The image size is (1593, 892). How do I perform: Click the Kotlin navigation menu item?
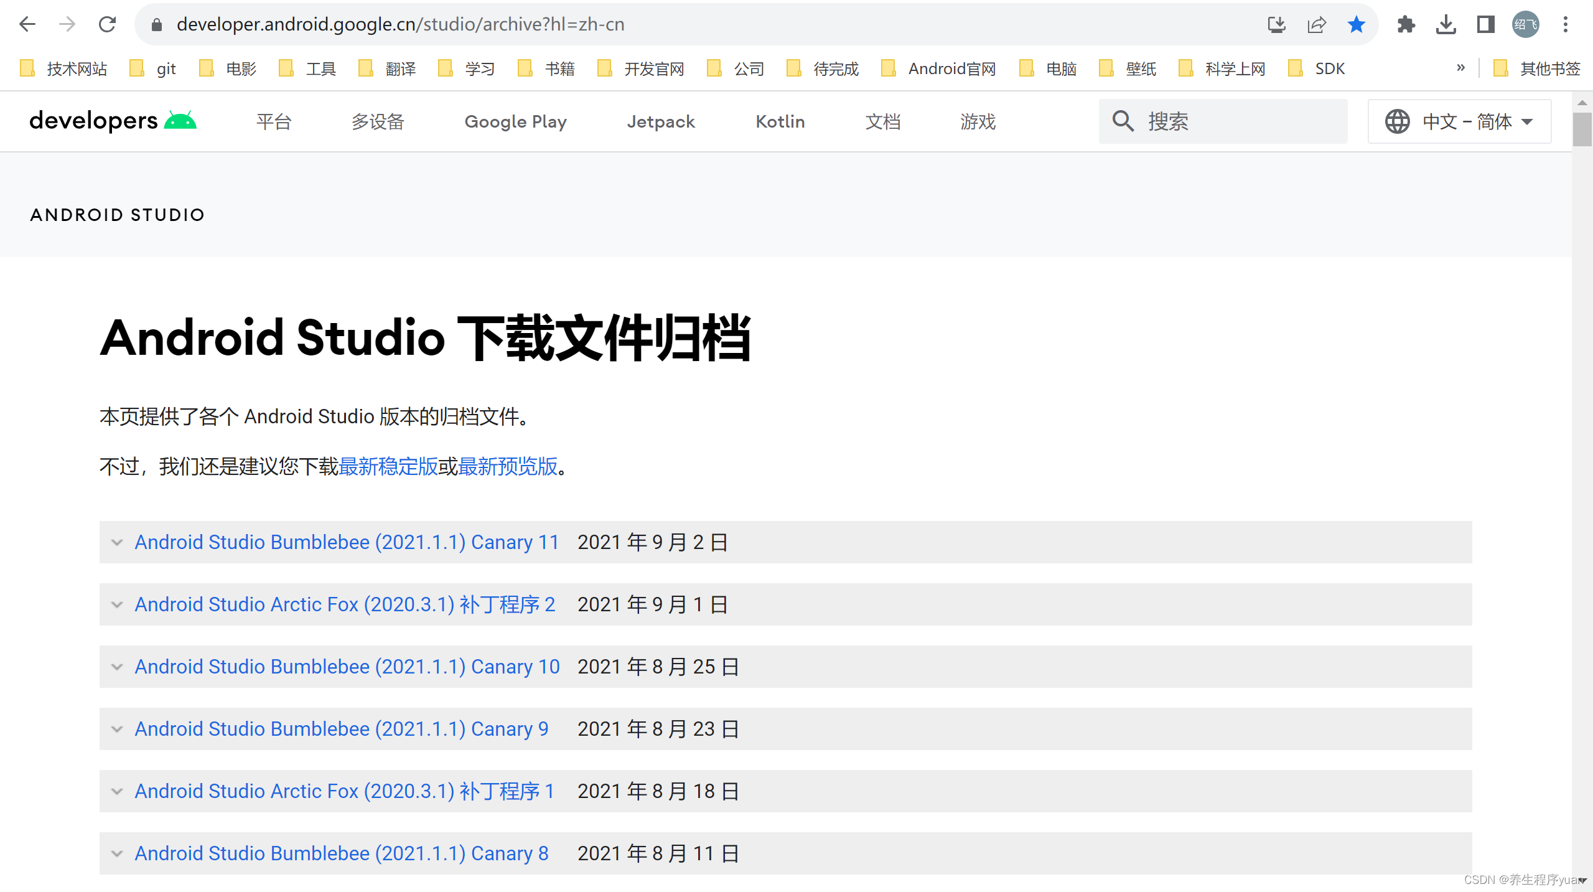pyautogui.click(x=780, y=121)
